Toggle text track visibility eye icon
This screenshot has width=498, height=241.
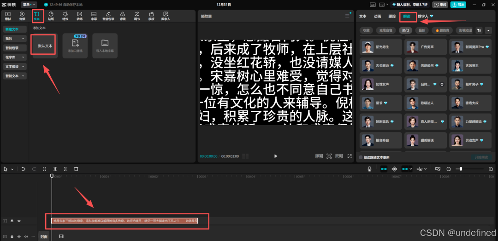point(19,221)
